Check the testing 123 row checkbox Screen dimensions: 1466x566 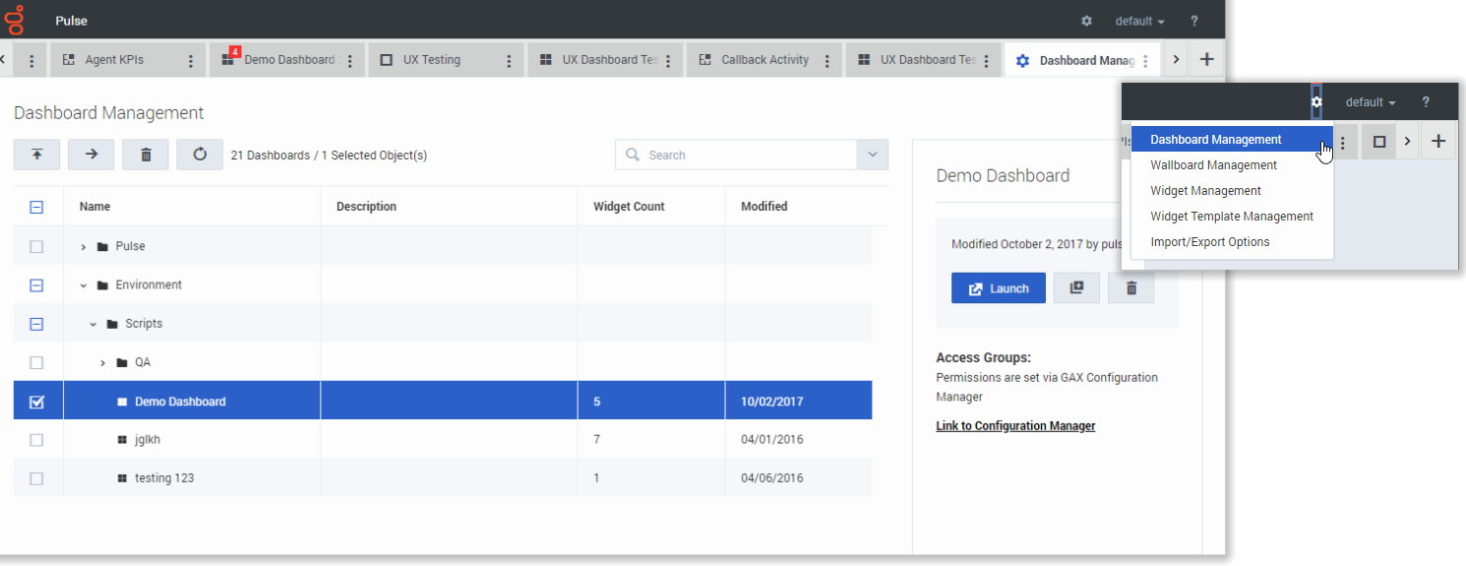[x=36, y=478]
